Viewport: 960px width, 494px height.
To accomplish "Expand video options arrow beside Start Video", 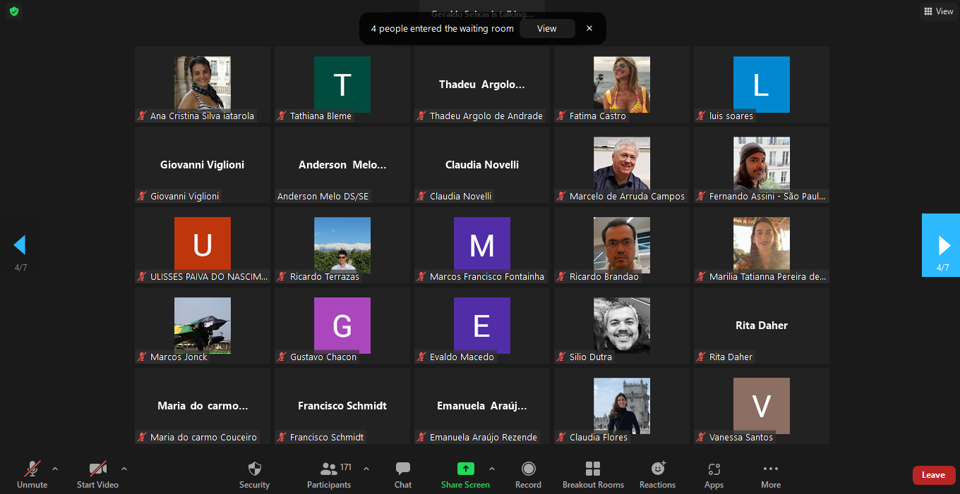I will coord(124,469).
